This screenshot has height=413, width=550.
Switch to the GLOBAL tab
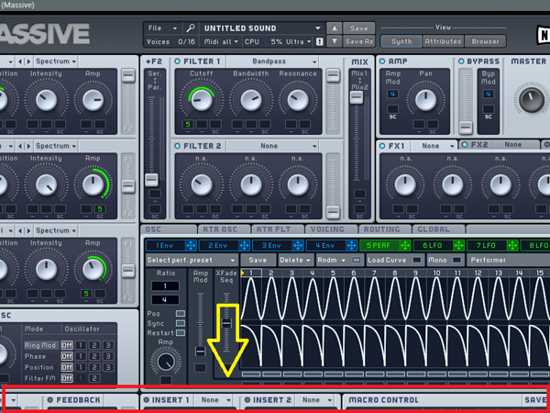pyautogui.click(x=438, y=229)
